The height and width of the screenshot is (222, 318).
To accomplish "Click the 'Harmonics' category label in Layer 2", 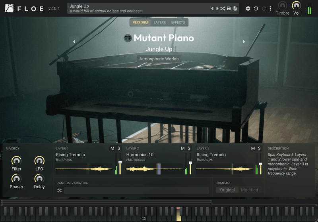I will (x=136, y=159).
